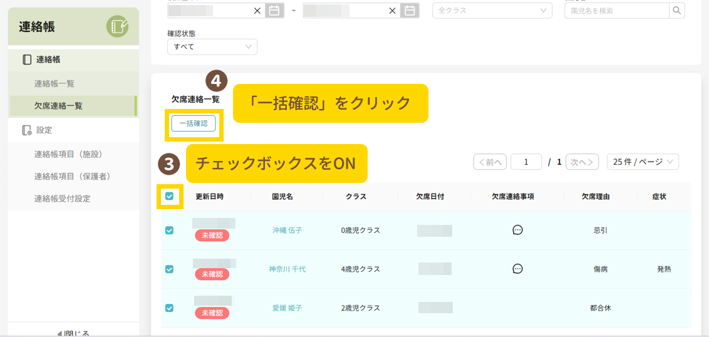Click the search magnifier icon
This screenshot has width=709, height=337.
(x=677, y=10)
